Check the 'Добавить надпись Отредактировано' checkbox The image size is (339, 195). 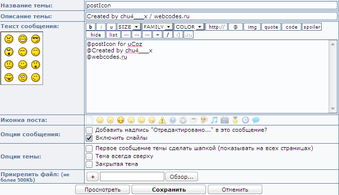pyautogui.click(x=89, y=130)
